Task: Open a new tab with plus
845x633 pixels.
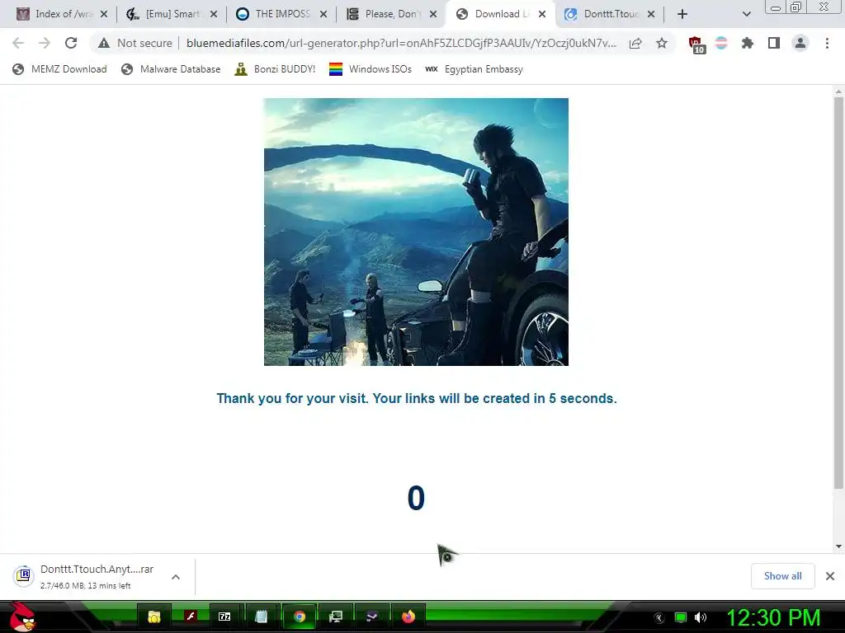Action: [682, 15]
